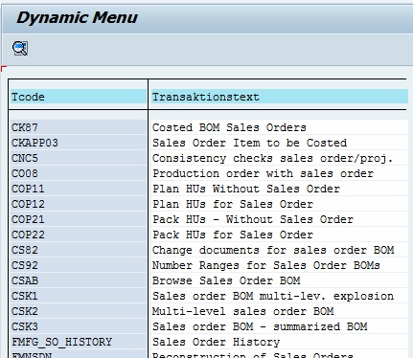Select COP11 in the Tcode column
The image size is (413, 358).
point(28,189)
